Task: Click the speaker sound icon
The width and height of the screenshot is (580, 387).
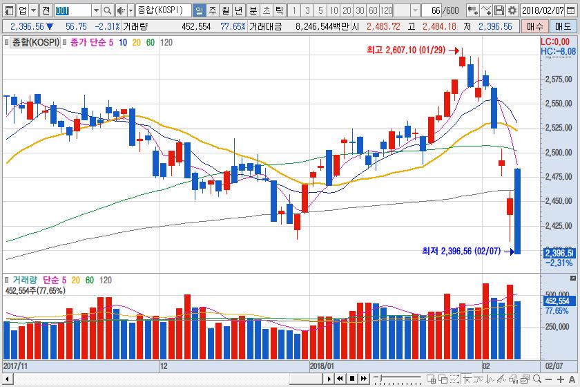Action: pos(121,10)
